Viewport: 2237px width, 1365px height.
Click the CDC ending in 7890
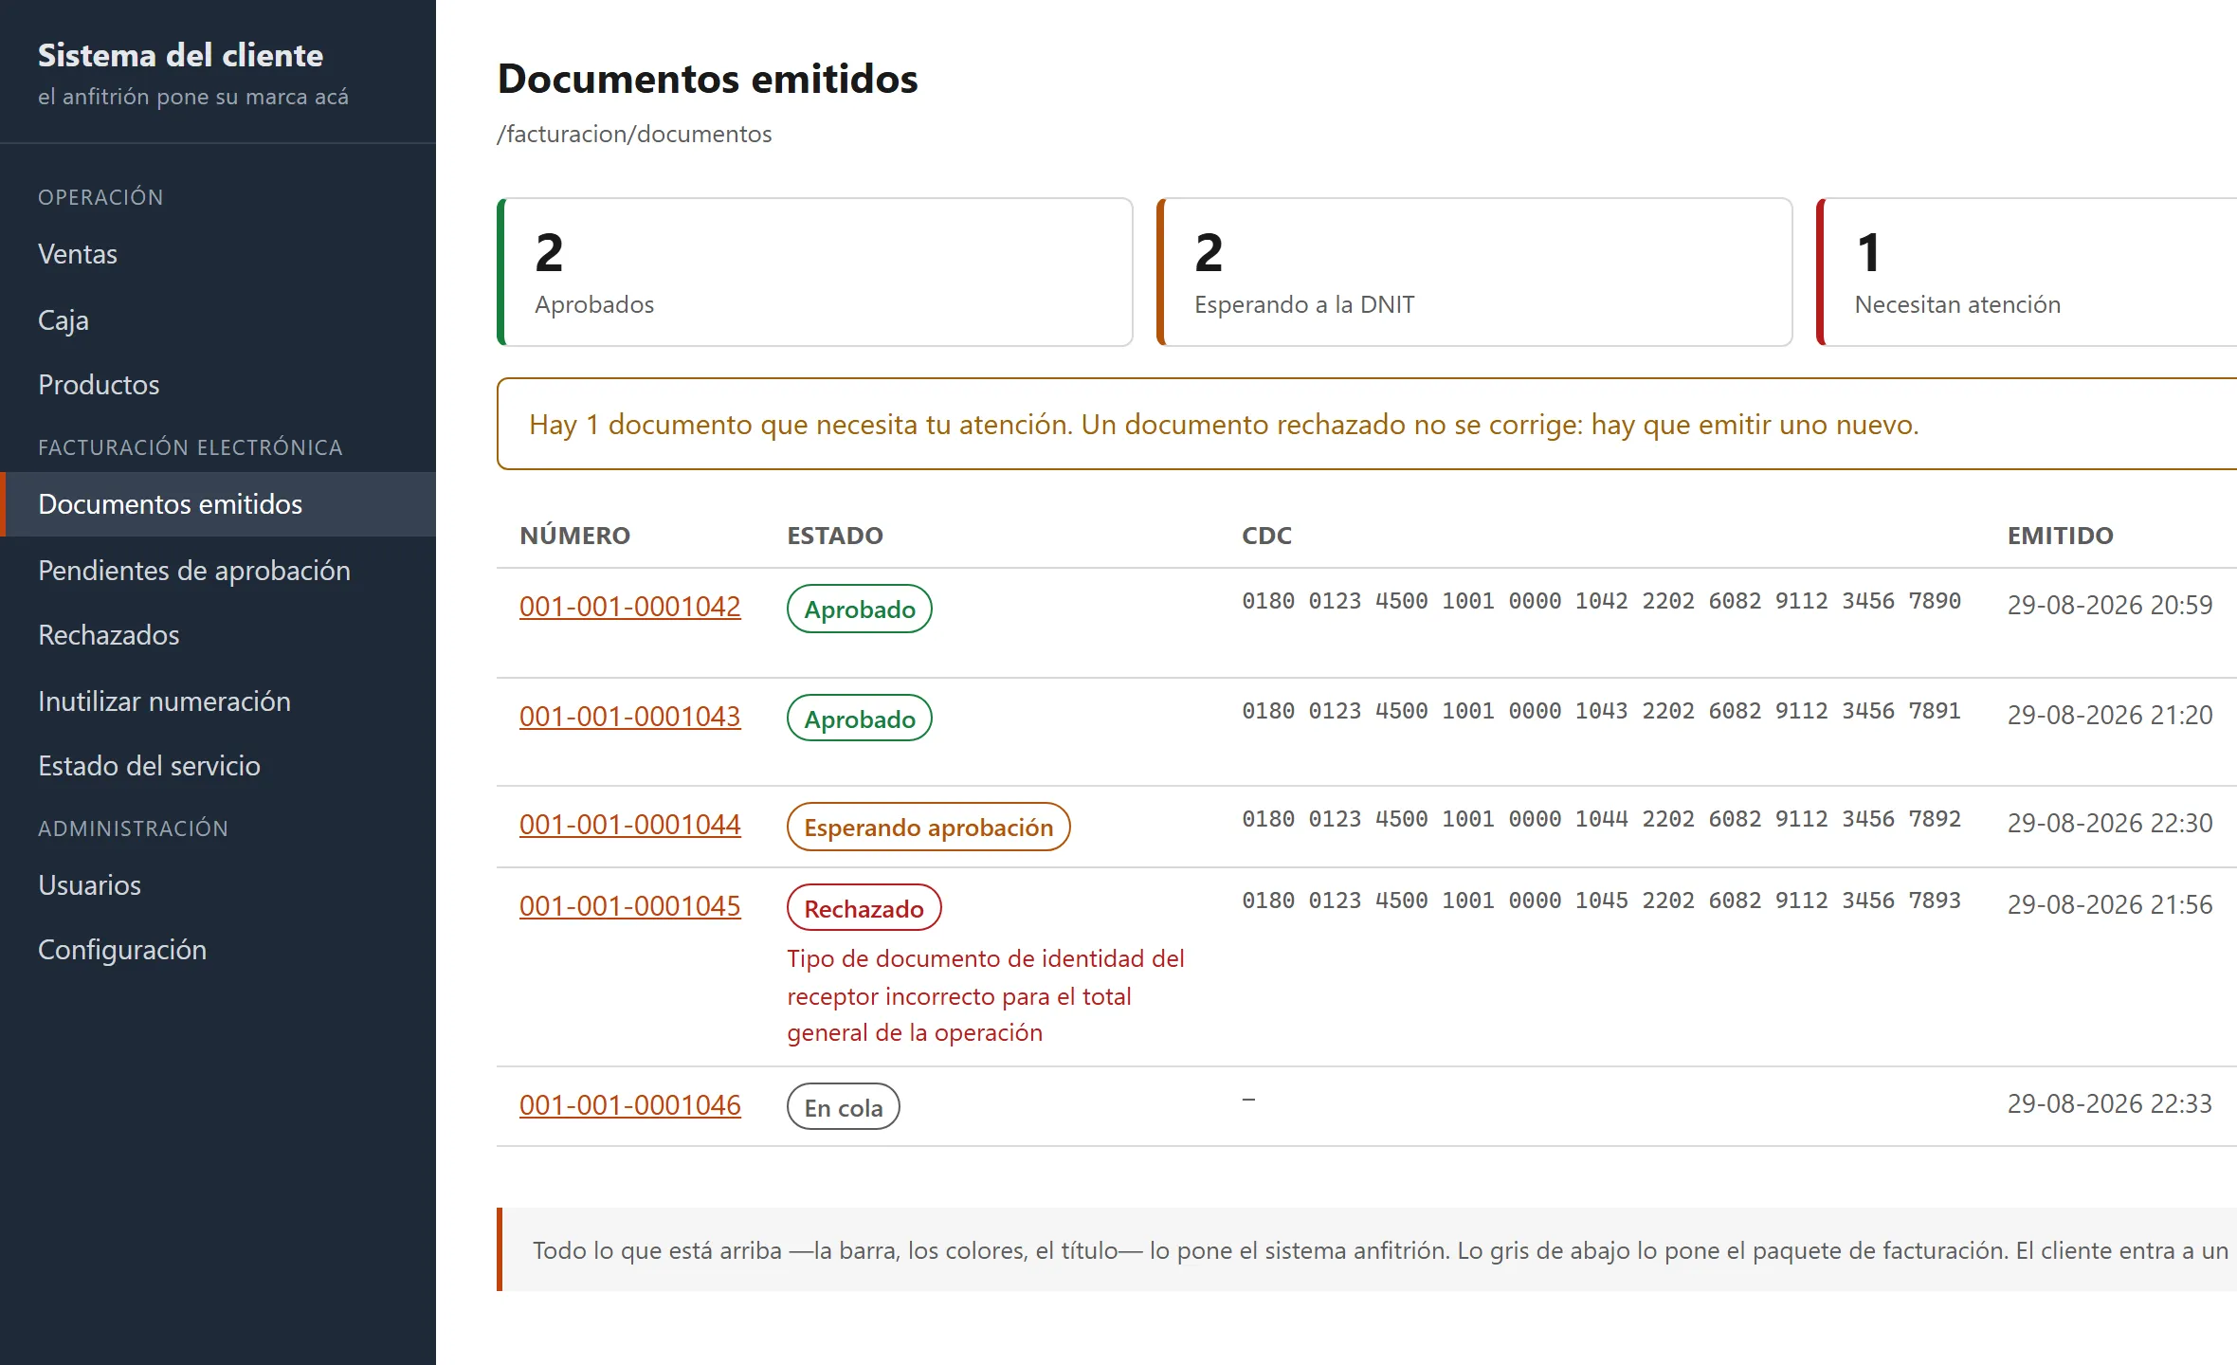click(1601, 601)
